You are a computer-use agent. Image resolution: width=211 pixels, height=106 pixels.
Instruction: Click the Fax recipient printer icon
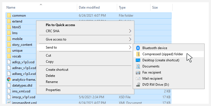(138, 72)
